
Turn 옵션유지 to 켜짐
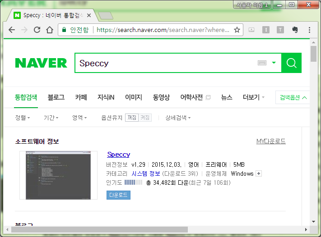pos(145,118)
